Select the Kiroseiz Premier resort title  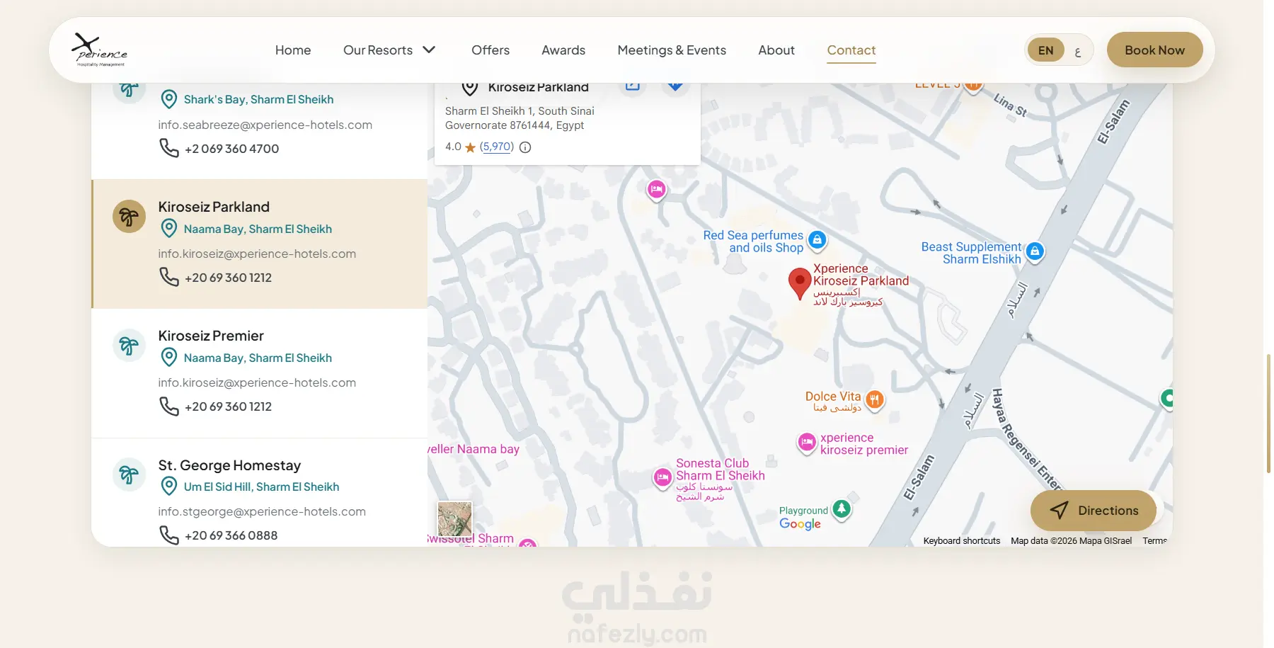pos(211,336)
